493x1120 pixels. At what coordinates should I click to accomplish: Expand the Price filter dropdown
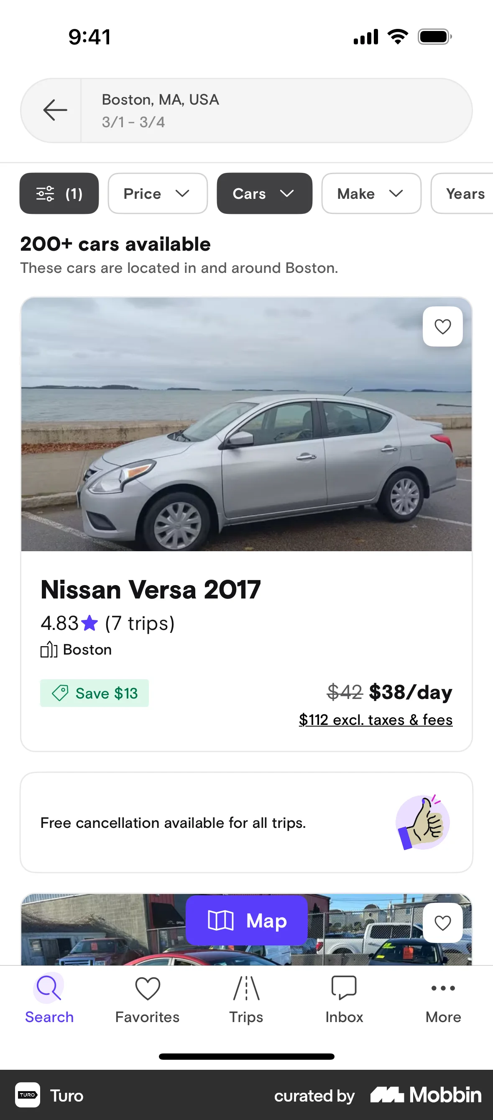[x=157, y=193]
